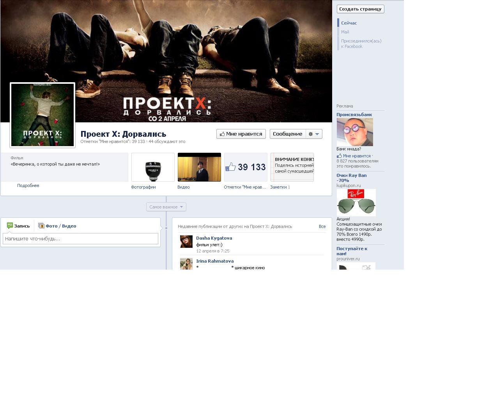The image size is (499, 399).
Task: Jump to Май in the timeline
Action: 345,32
